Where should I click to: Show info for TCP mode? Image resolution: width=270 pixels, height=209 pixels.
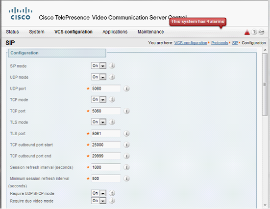tap(112, 99)
